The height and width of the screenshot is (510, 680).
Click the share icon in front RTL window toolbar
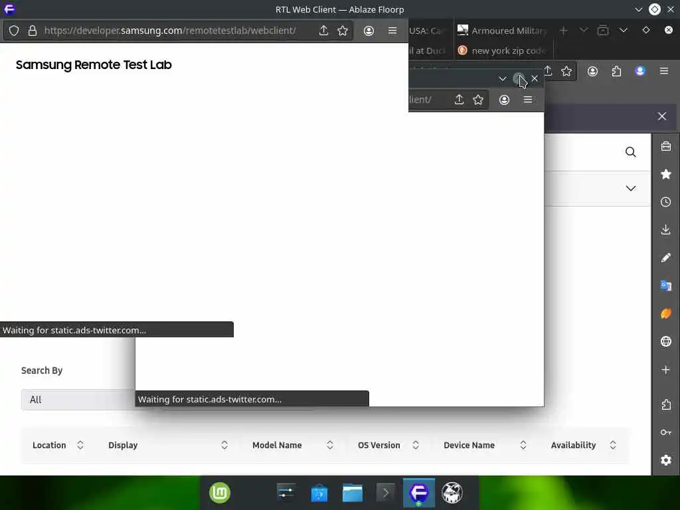tap(323, 31)
